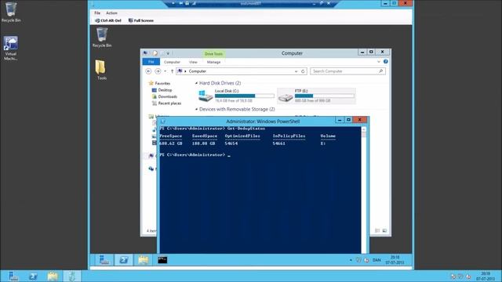Open the Recycle Bin inside the virtual machine
Image resolution: width=502 pixels, height=282 pixels.
pos(102,37)
